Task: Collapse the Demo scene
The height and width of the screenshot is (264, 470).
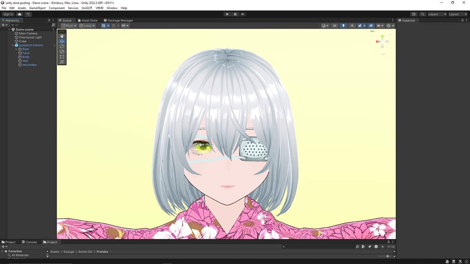Action: (x=9, y=29)
